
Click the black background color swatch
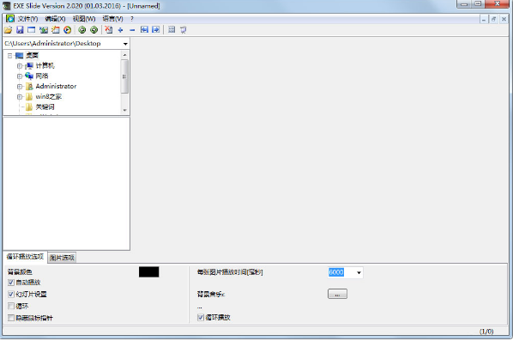tap(149, 272)
